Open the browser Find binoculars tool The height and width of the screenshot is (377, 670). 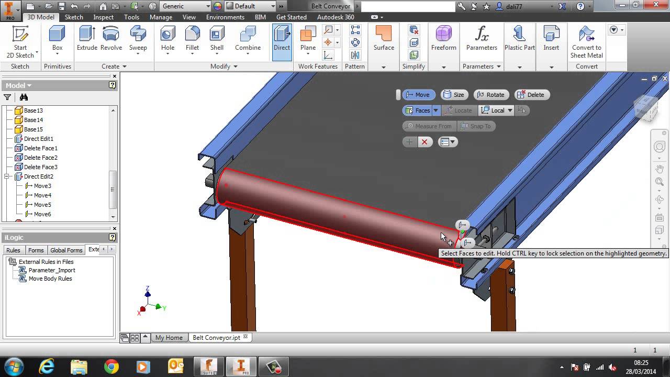(24, 97)
